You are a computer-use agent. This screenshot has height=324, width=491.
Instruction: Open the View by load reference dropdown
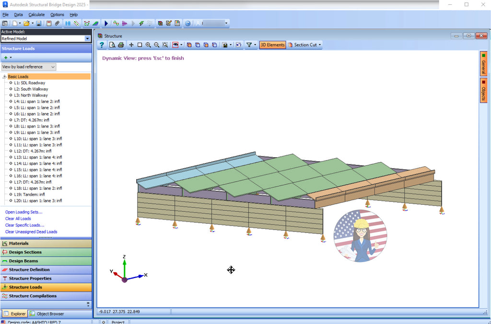click(x=53, y=67)
